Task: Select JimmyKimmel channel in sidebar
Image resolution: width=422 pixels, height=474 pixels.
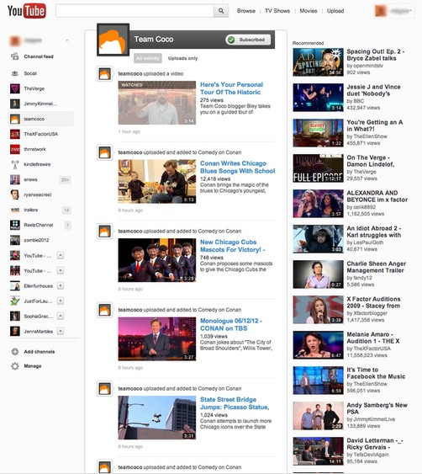Action: point(40,104)
